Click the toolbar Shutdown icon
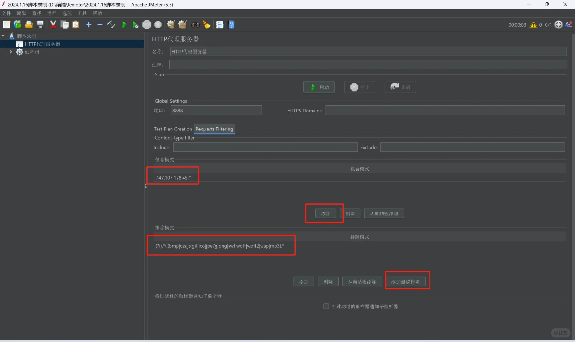Viewport: 575px width, 342px height. point(158,25)
